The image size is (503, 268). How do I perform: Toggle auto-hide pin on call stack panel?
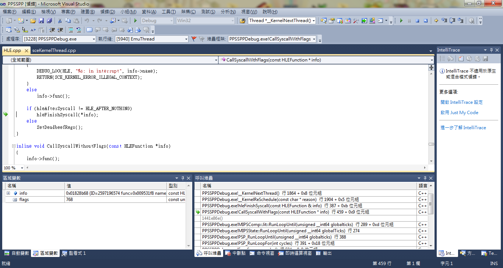(425, 178)
